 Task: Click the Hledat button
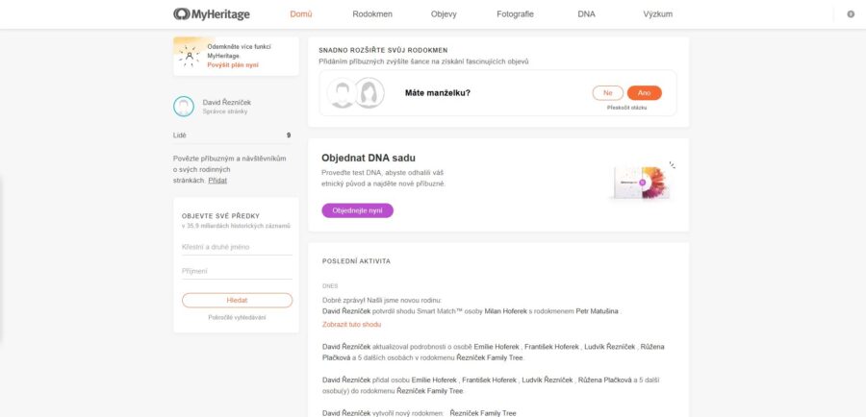pos(237,300)
